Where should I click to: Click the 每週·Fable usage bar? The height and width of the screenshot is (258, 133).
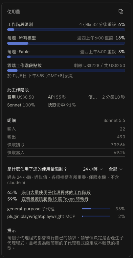[66, 57]
